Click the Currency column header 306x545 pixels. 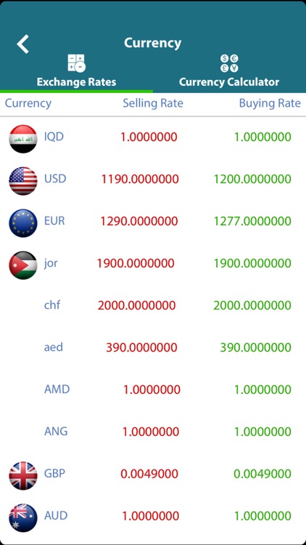click(28, 103)
